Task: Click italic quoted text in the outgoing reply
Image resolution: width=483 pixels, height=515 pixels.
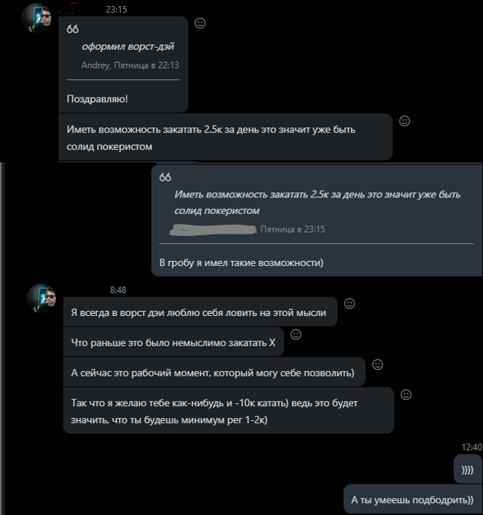Action: point(317,202)
